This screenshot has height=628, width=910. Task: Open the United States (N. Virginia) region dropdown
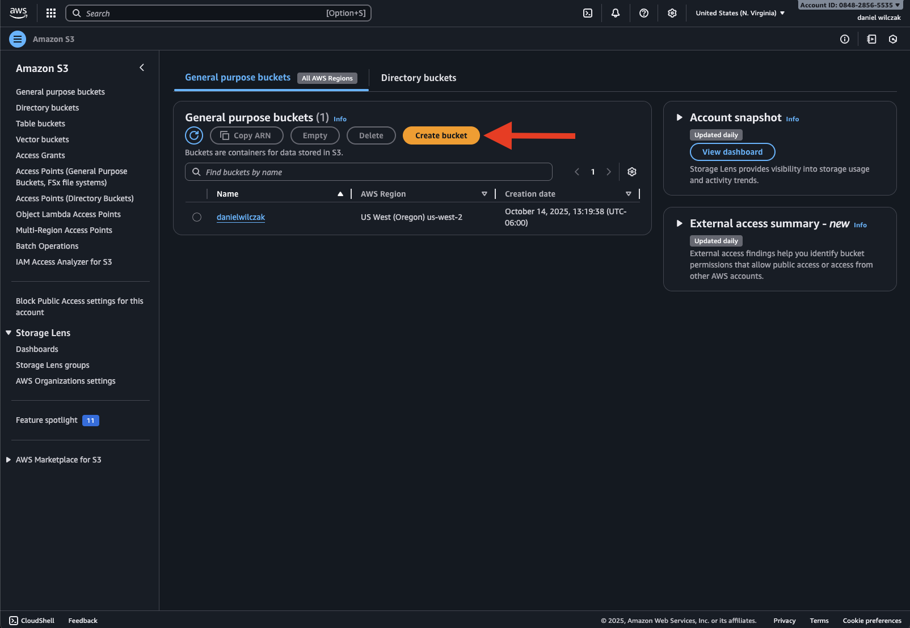click(740, 13)
